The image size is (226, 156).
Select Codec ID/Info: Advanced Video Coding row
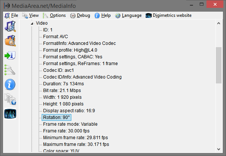click(x=82, y=77)
